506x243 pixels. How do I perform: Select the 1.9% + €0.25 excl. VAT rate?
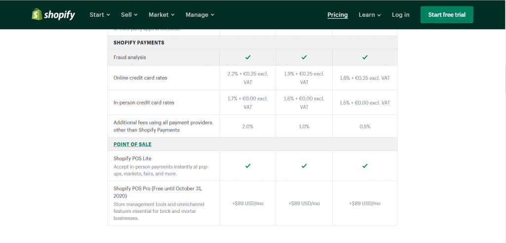(x=304, y=78)
